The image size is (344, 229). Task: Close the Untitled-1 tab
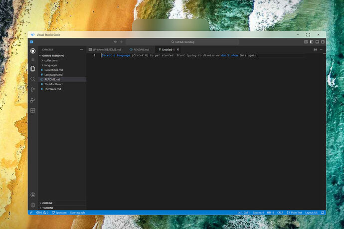[178, 49]
